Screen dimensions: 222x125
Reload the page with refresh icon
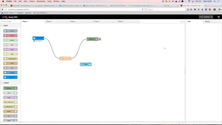pyautogui.click(x=143, y=9)
